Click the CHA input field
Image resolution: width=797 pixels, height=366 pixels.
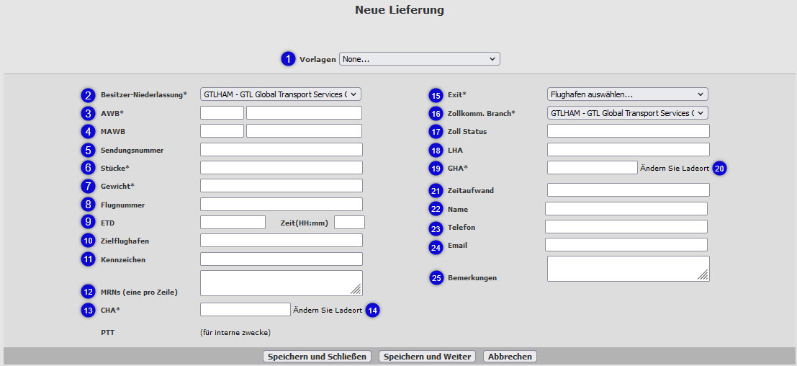[245, 310]
